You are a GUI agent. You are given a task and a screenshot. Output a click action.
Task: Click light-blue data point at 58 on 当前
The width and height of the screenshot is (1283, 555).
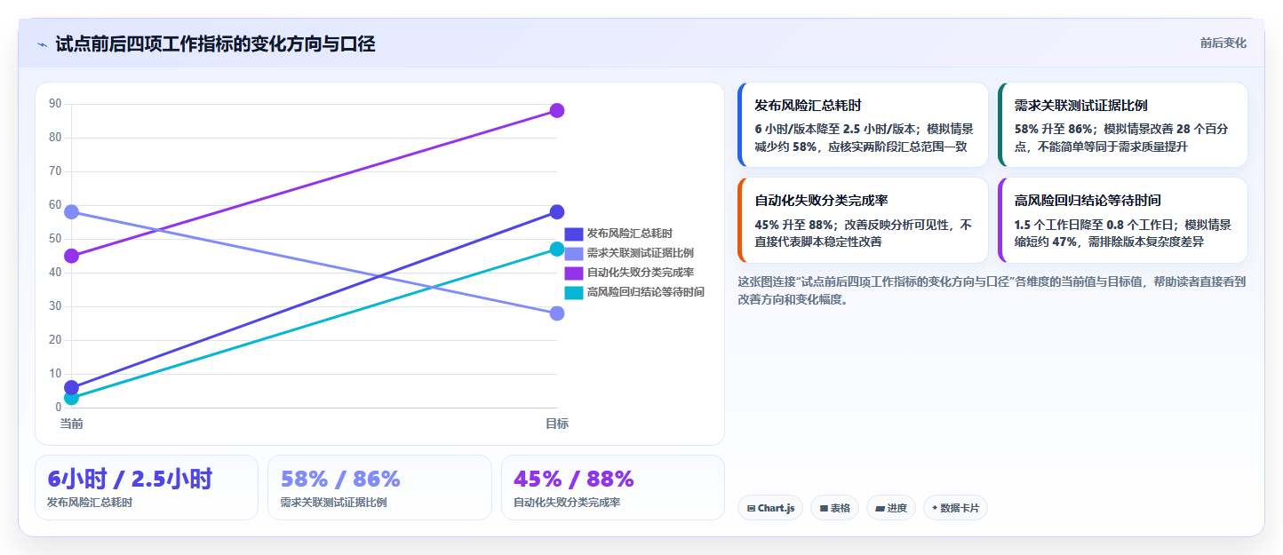click(71, 212)
